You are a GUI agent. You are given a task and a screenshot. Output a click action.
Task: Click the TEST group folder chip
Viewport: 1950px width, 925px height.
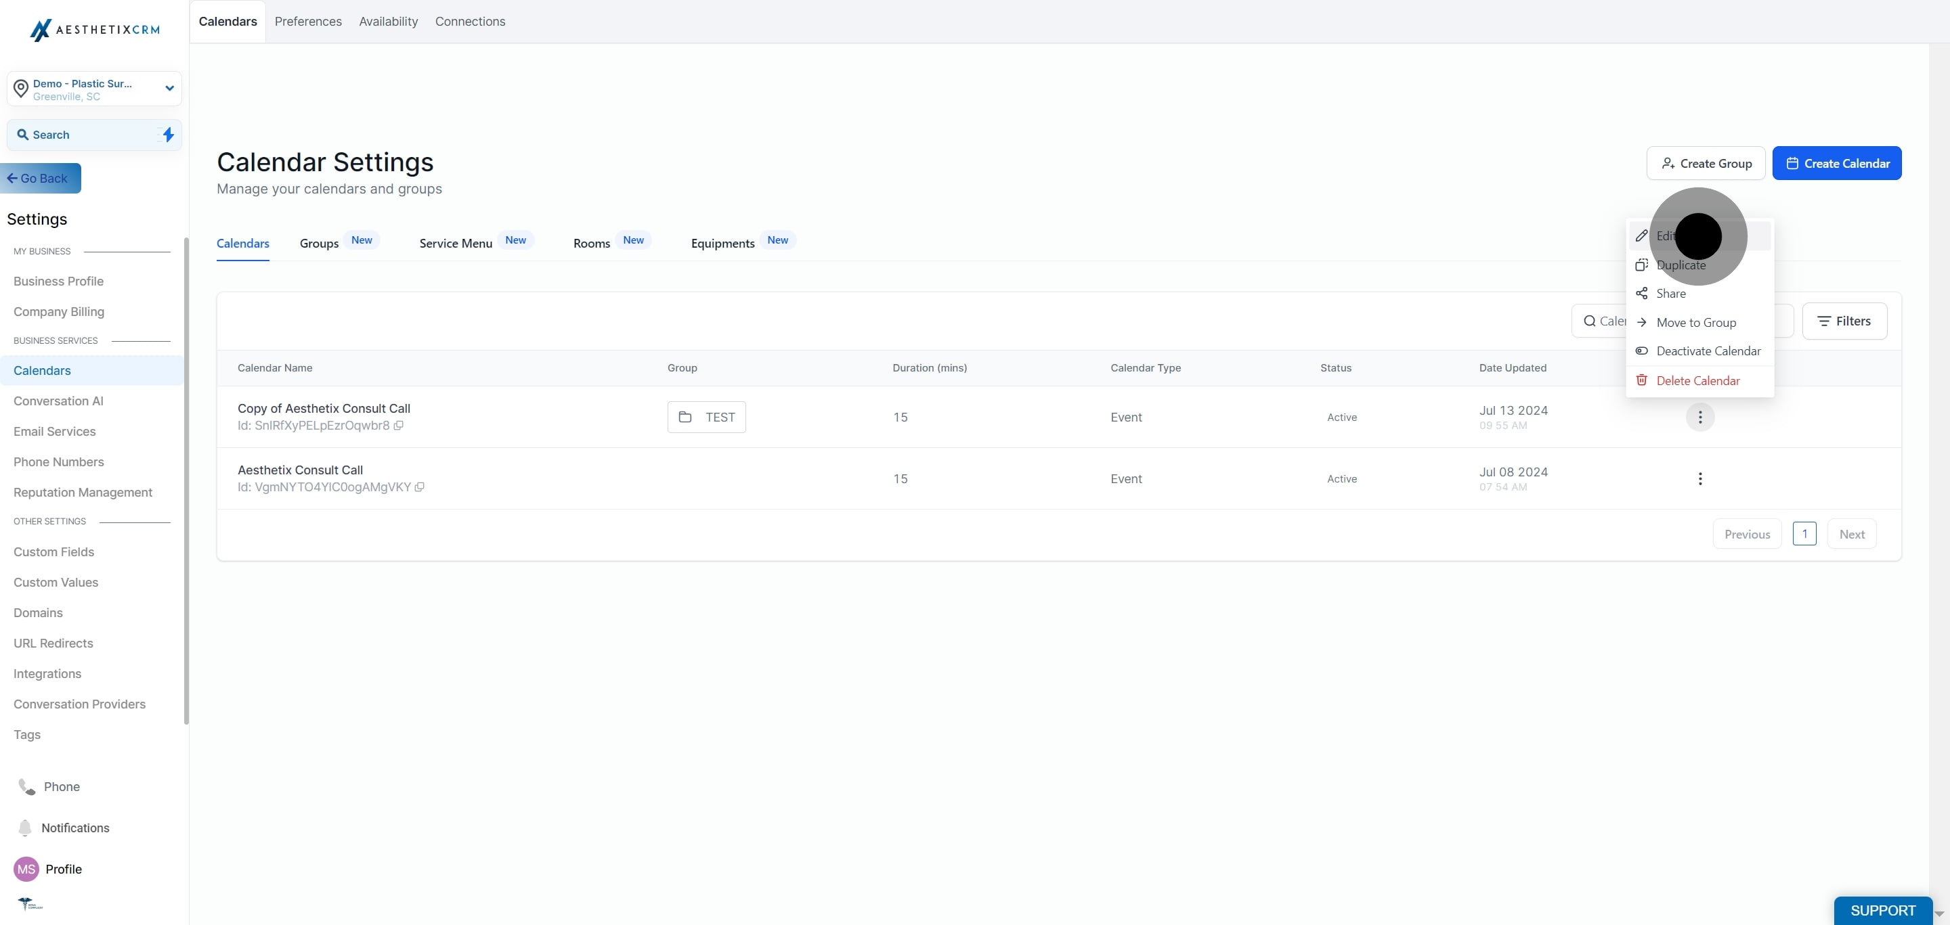pyautogui.click(x=706, y=418)
